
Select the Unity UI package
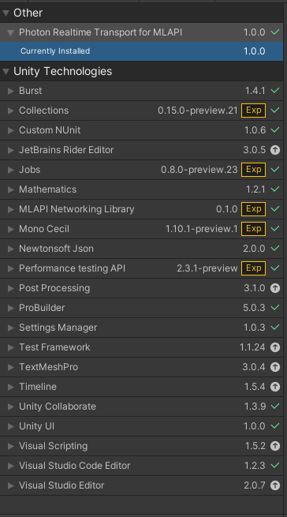141,426
